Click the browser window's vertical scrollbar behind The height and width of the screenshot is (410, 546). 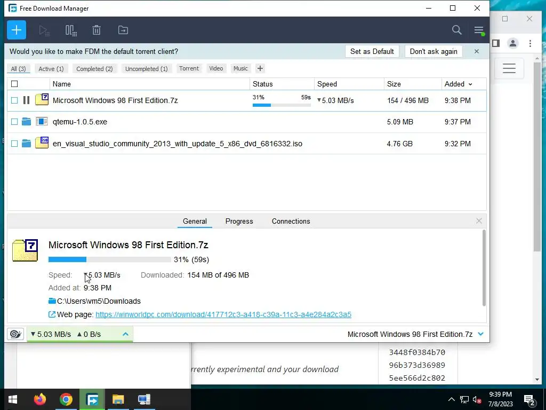tap(537, 157)
